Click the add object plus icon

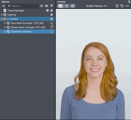(4, 6)
